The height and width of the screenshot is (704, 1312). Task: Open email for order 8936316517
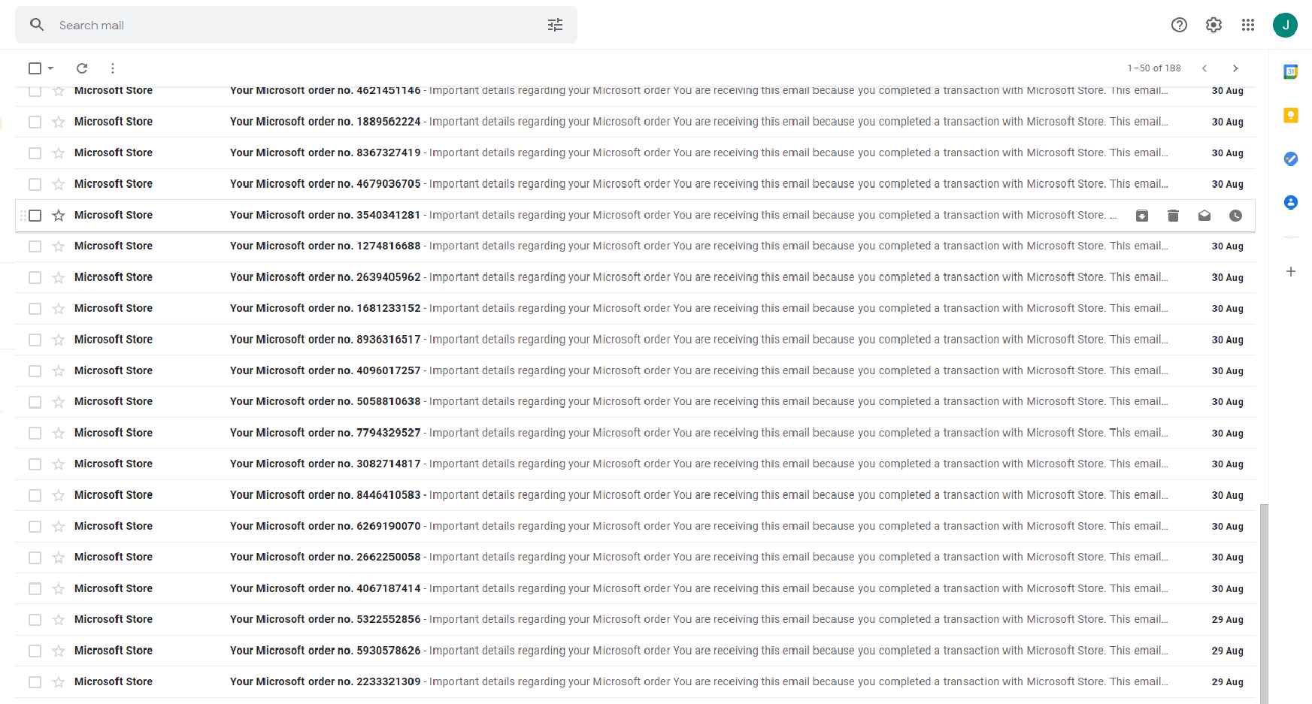[635, 340]
